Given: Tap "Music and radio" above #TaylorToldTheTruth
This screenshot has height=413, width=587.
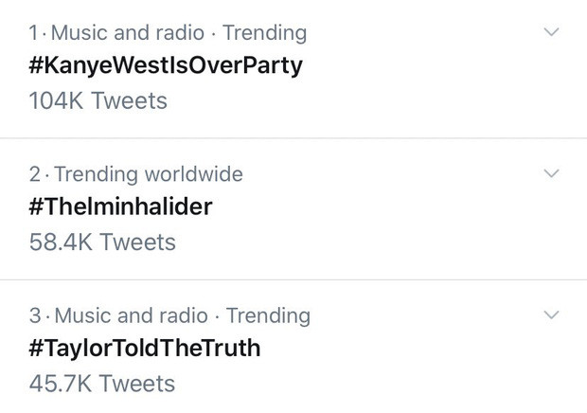Looking at the screenshot, I should (x=131, y=315).
